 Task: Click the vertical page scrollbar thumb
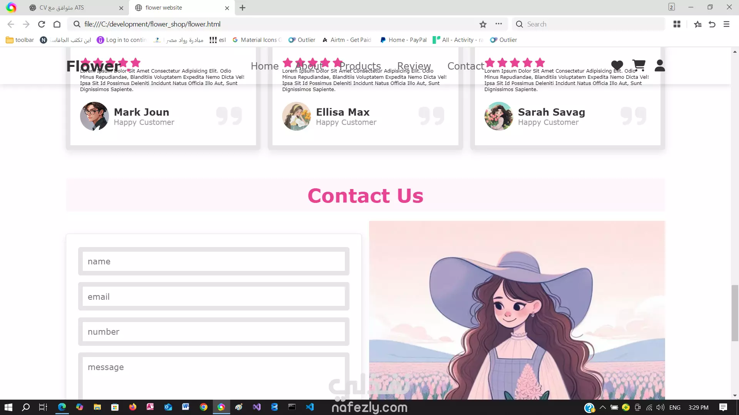point(735,313)
